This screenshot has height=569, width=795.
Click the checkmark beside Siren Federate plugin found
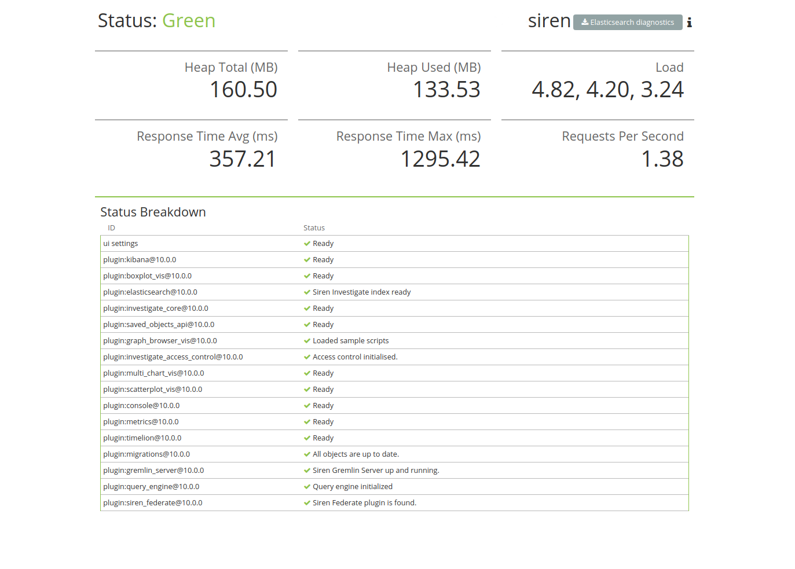306,502
